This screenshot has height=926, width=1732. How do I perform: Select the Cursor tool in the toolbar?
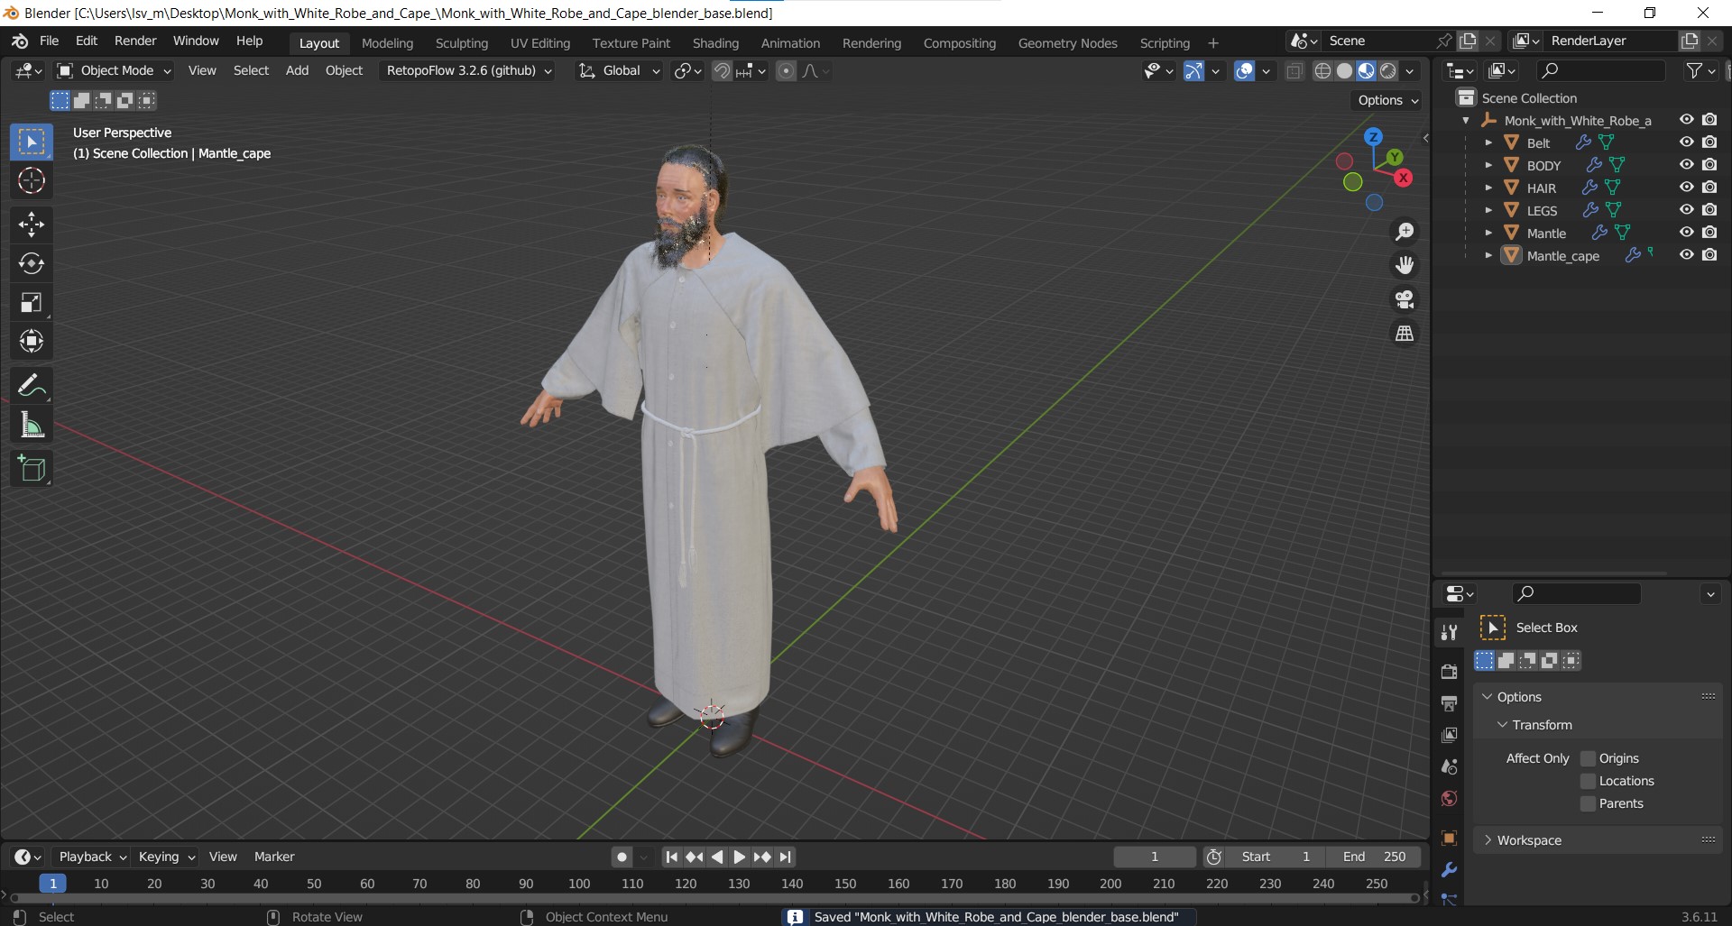pyautogui.click(x=32, y=181)
